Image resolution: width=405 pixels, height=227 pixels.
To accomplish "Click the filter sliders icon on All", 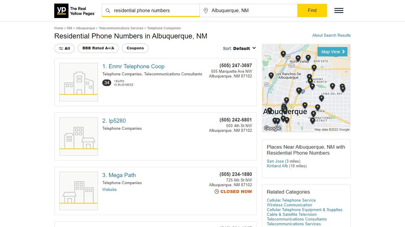I will (61, 48).
